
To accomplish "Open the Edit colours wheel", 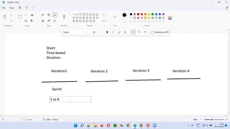I will [x=170, y=18].
